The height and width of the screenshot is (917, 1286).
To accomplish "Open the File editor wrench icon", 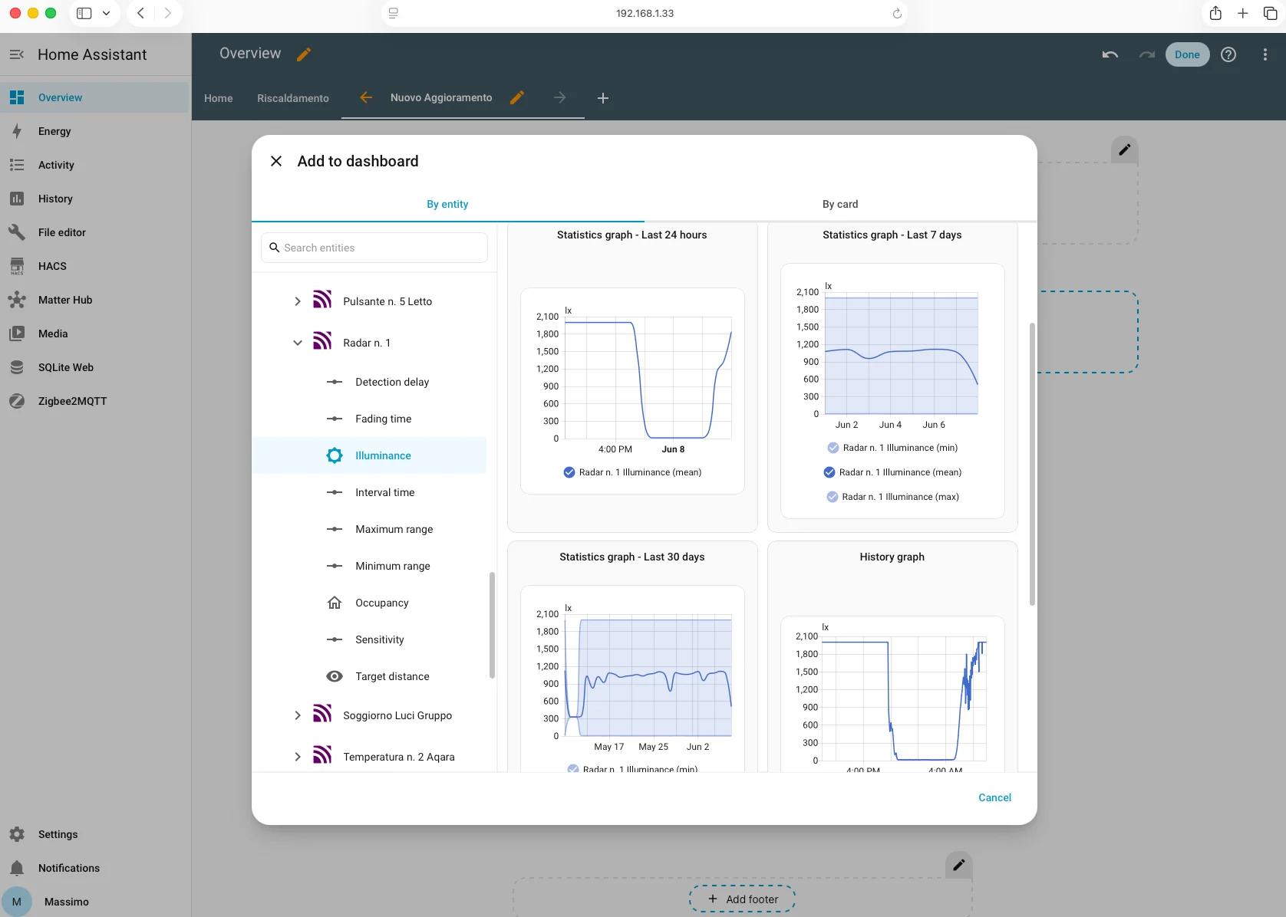I will (x=17, y=232).
